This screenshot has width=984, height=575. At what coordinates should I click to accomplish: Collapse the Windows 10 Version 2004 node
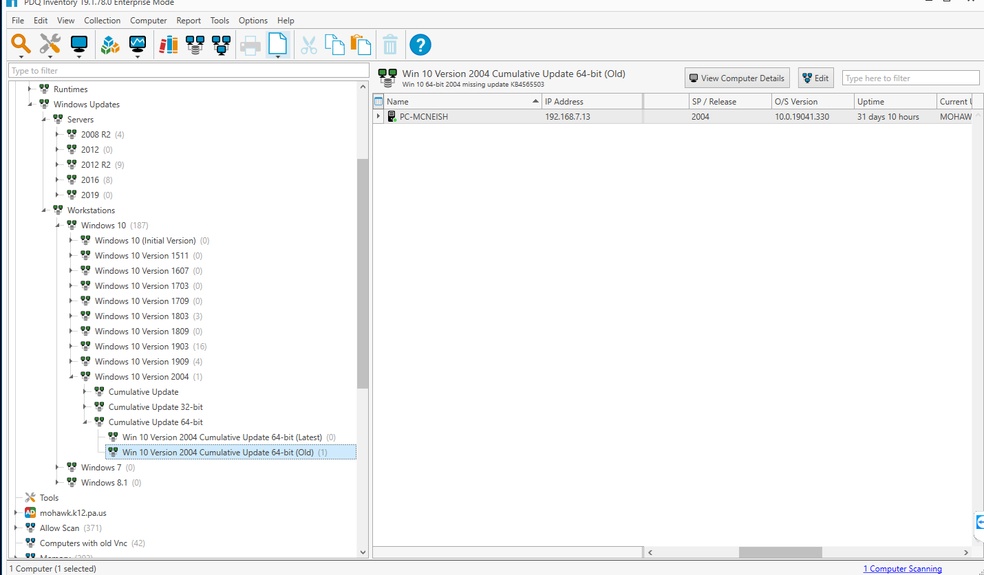point(71,377)
